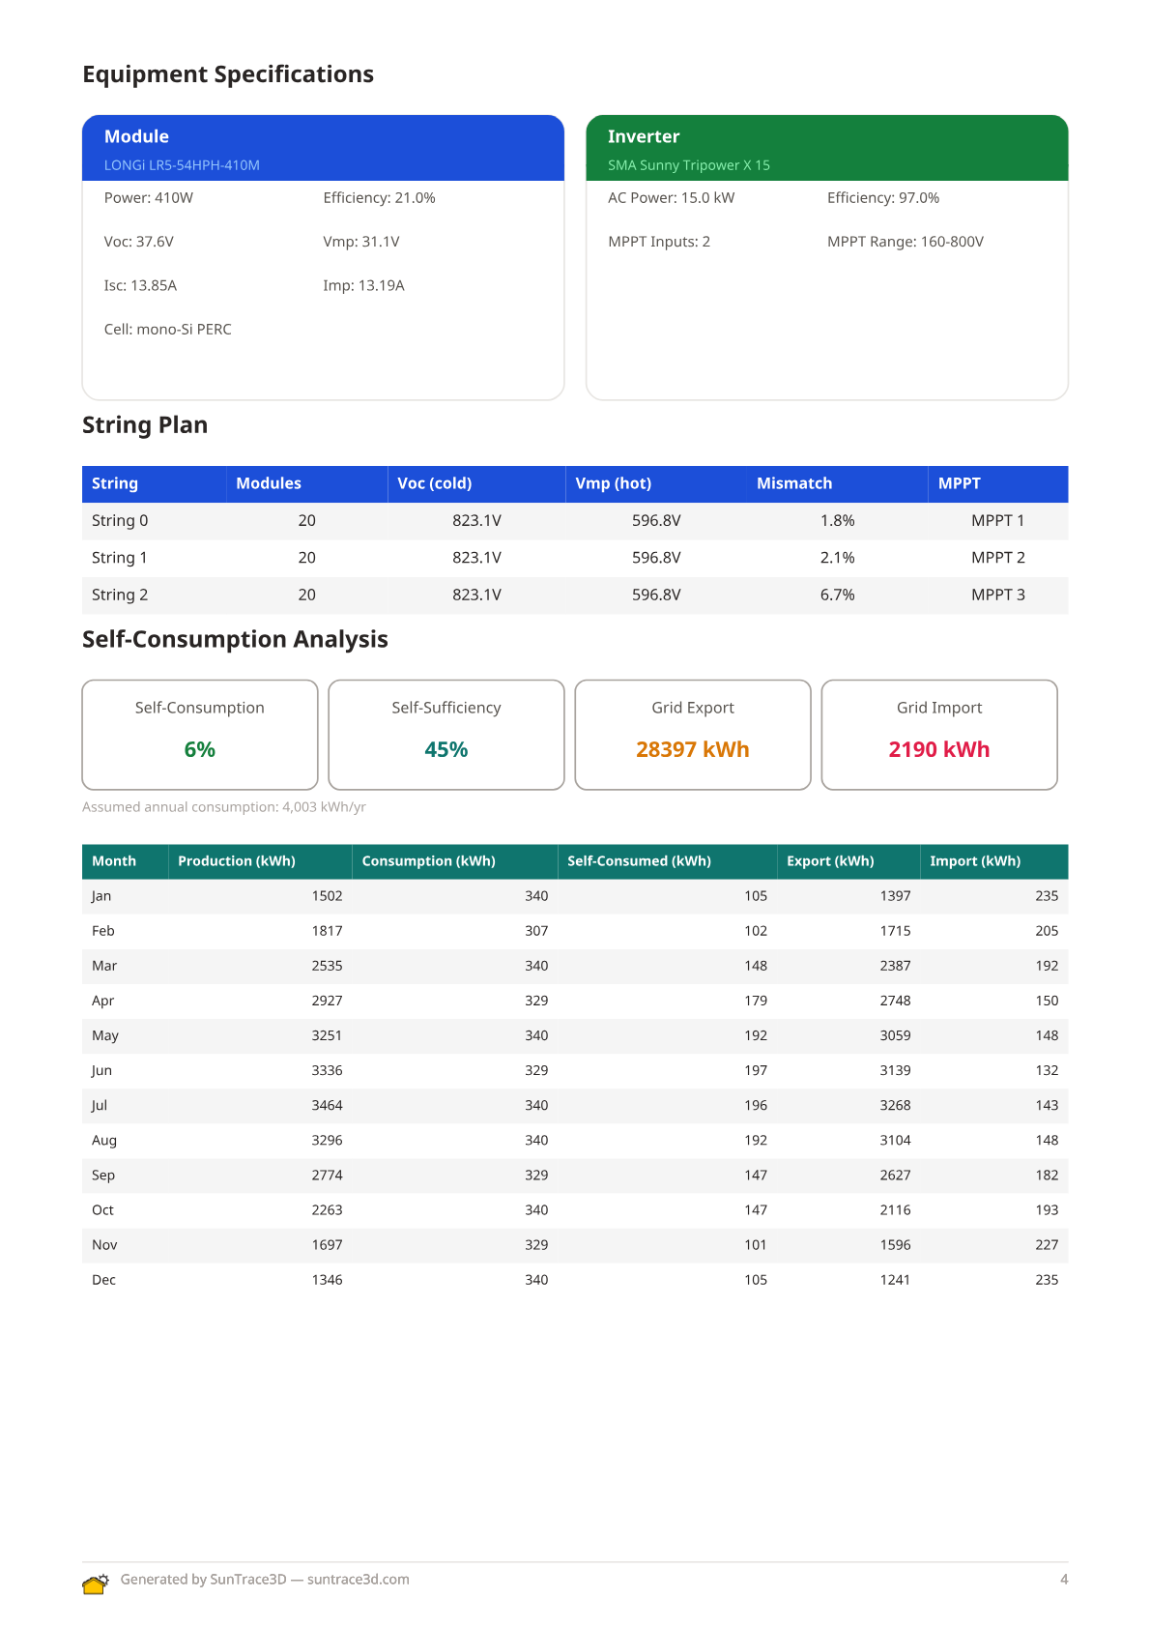Click Jun export value 3139
This screenshot has width=1150, height=1627.
click(x=895, y=1070)
